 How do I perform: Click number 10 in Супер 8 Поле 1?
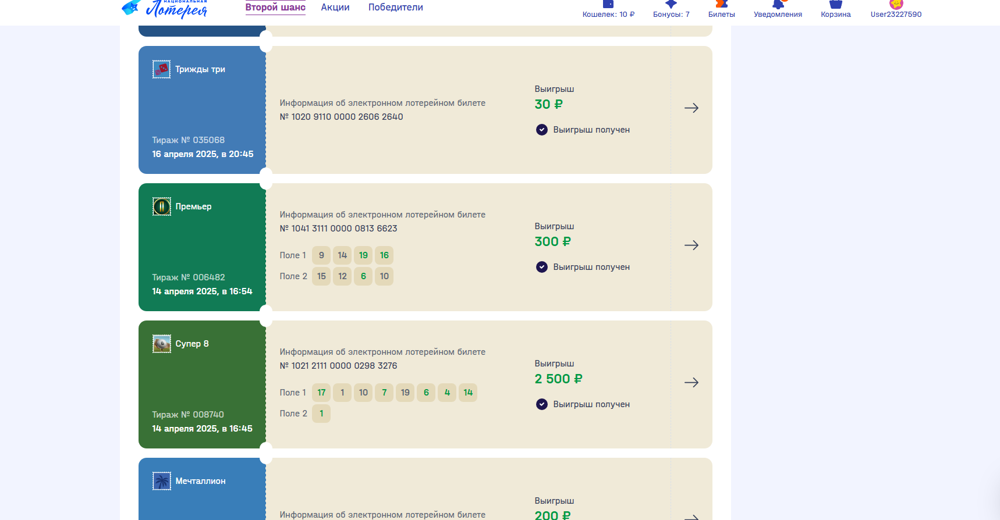(x=363, y=393)
